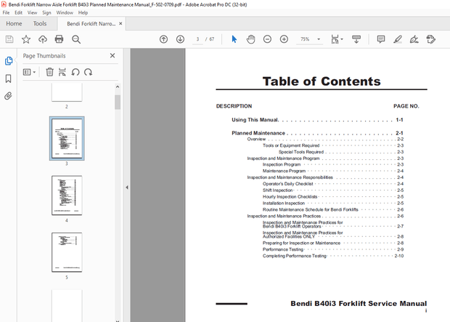450x322 pixels.
Task: Switch to the Tools tab
Action: pyautogui.click(x=40, y=23)
